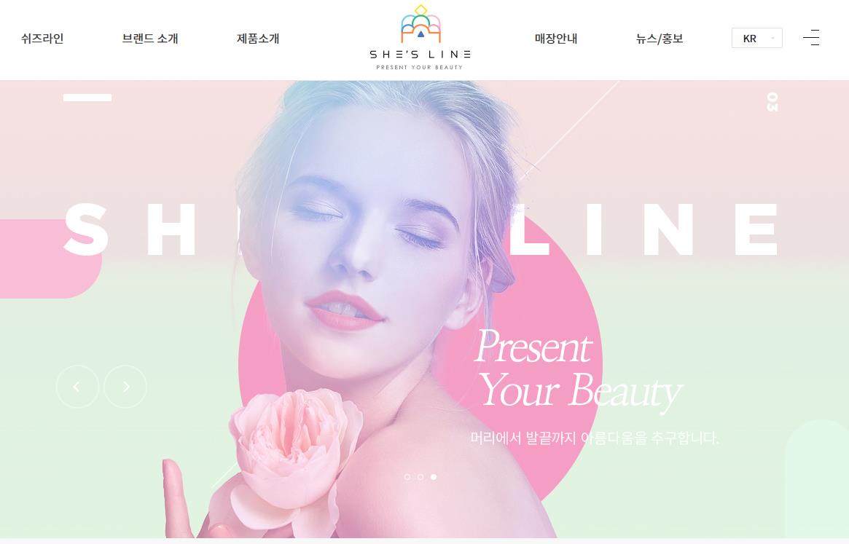Click the white slide progress bar

87,98
